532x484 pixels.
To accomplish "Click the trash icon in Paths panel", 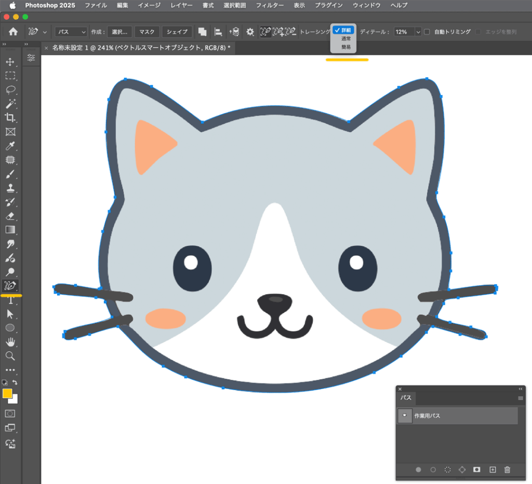I will 507,469.
